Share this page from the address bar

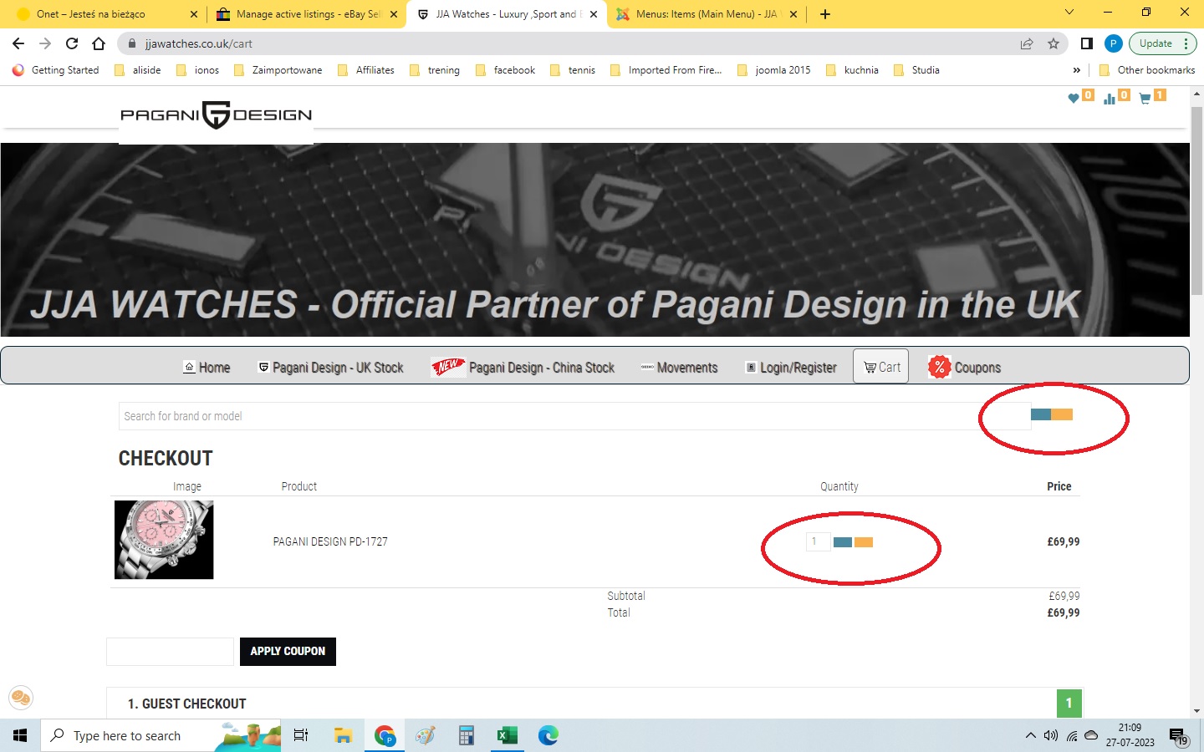point(1027,43)
